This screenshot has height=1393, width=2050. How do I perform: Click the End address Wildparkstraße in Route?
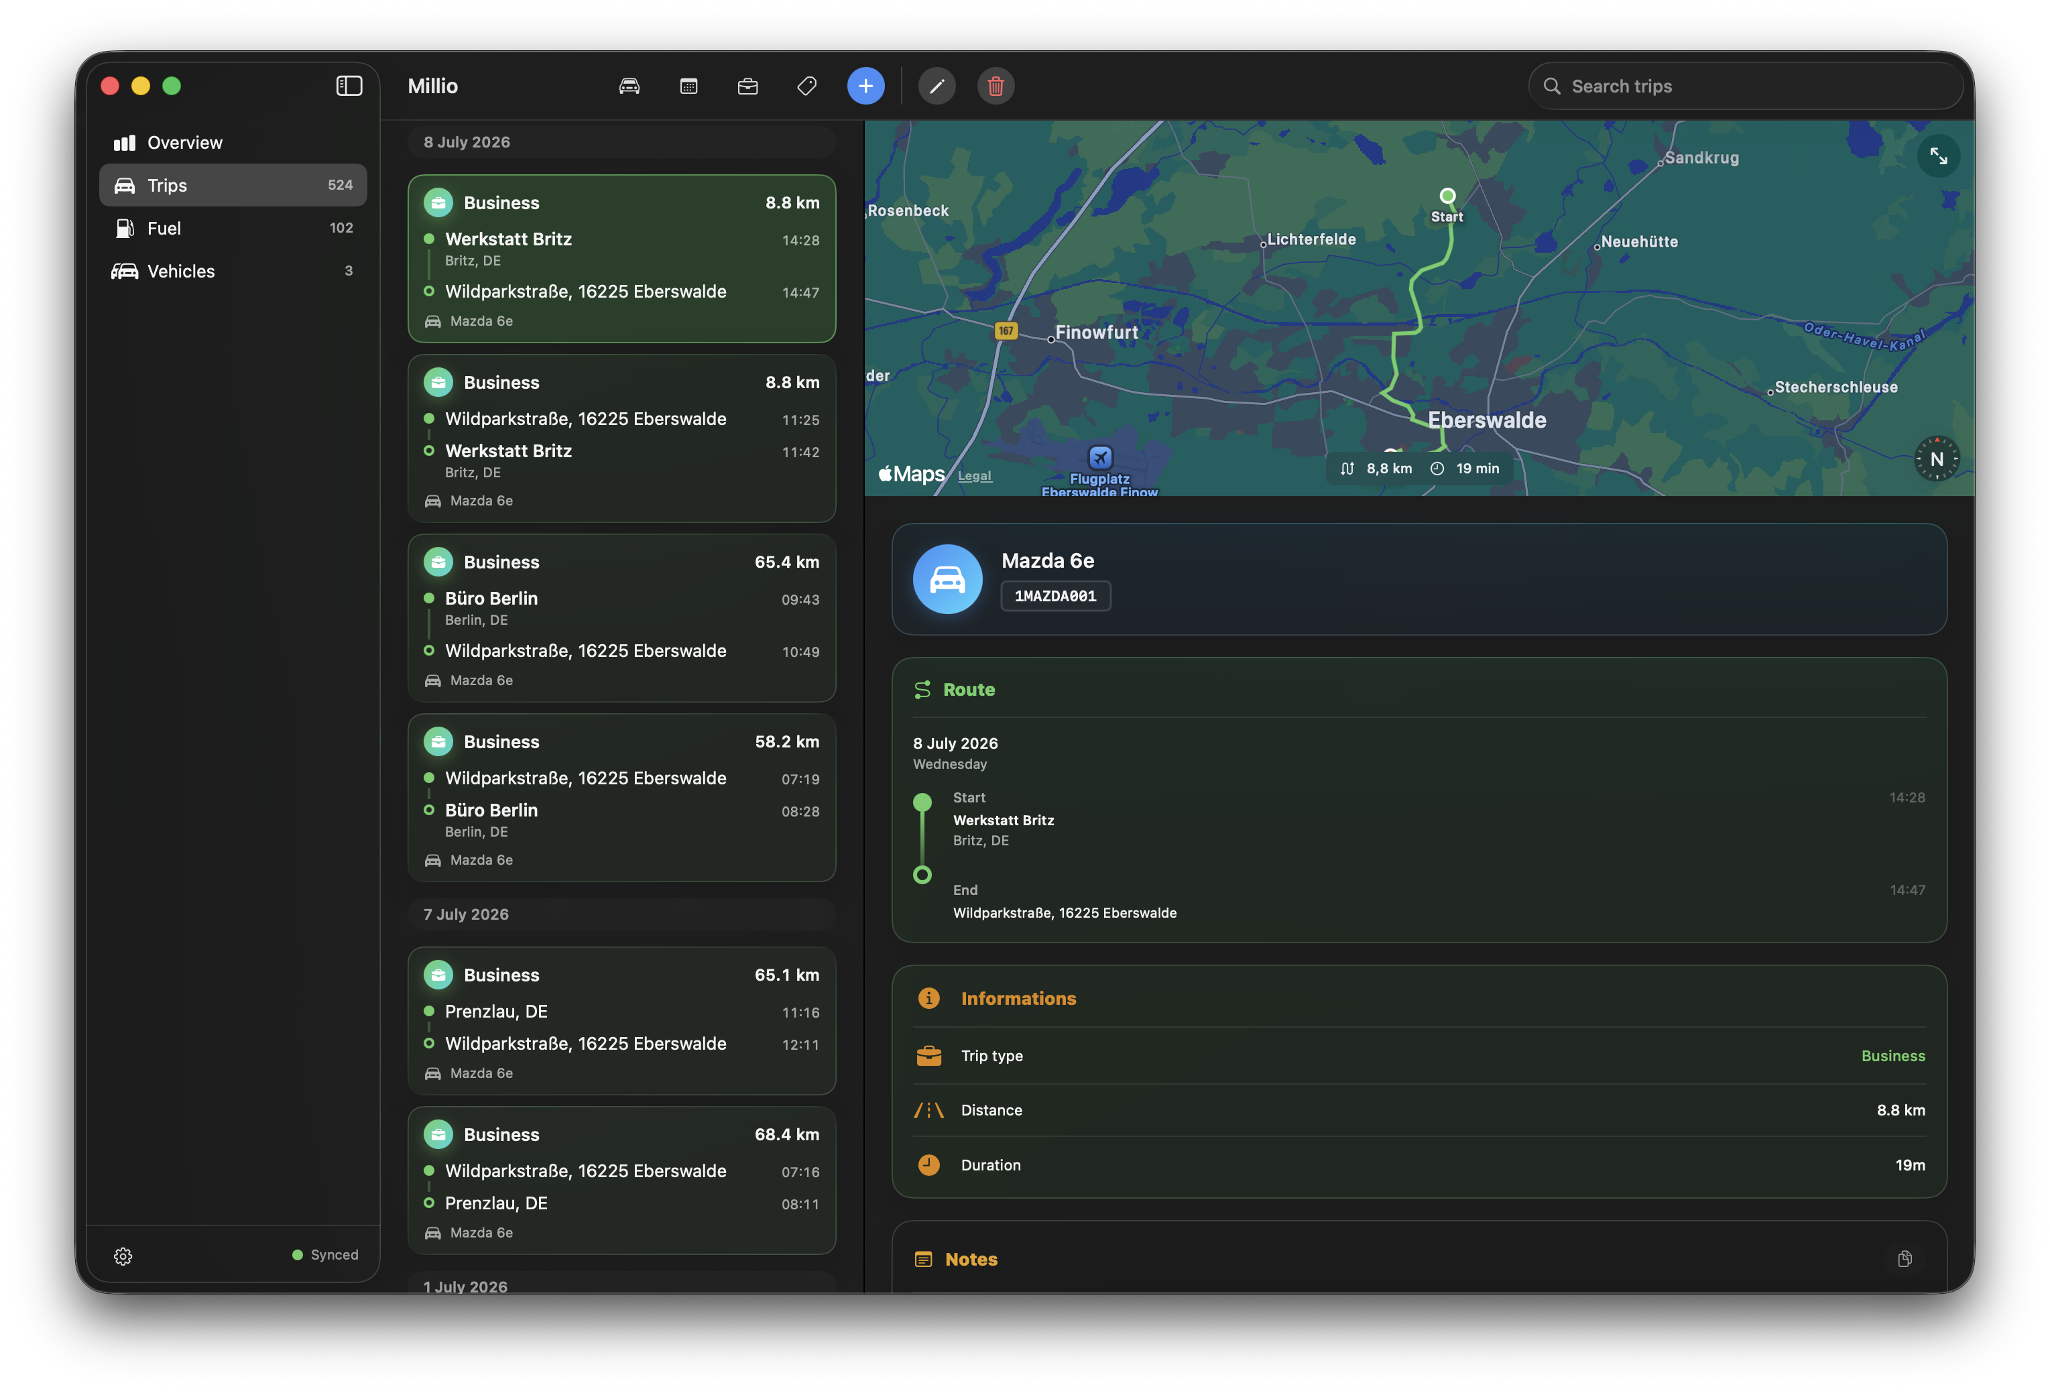coord(1064,913)
